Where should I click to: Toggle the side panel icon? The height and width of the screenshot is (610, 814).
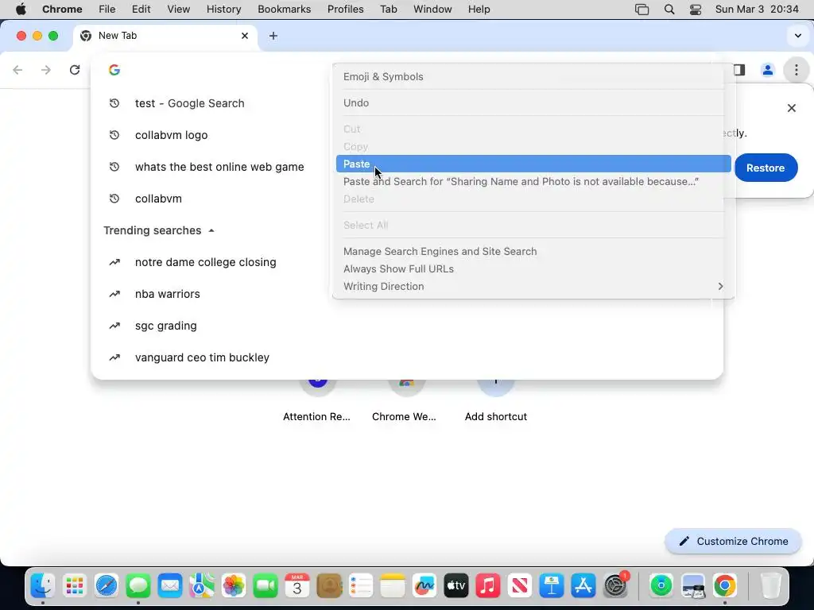(x=739, y=70)
